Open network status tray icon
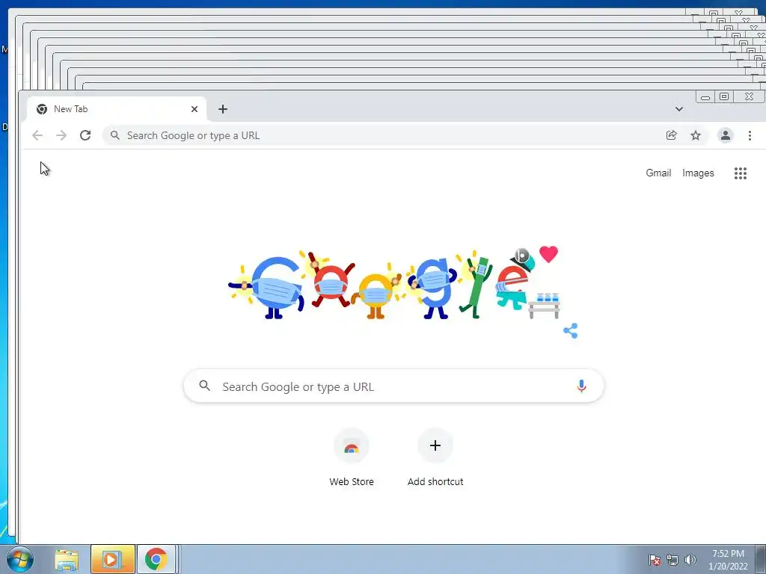This screenshot has width=766, height=574. (x=672, y=560)
